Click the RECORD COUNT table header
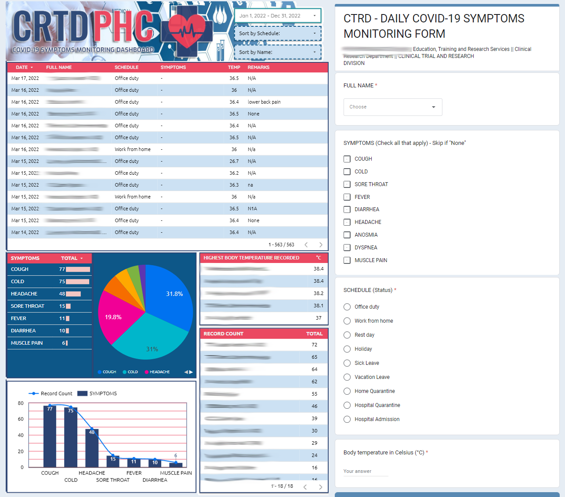 223,334
